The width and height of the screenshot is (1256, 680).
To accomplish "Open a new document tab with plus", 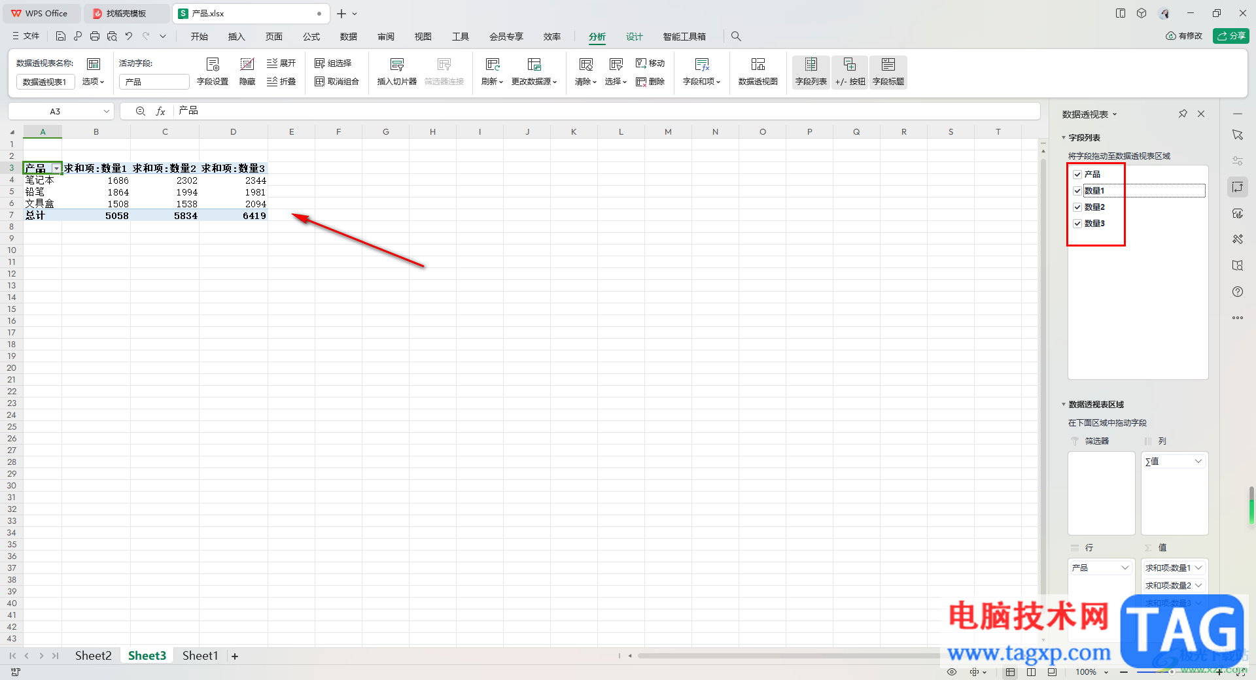I will point(341,14).
